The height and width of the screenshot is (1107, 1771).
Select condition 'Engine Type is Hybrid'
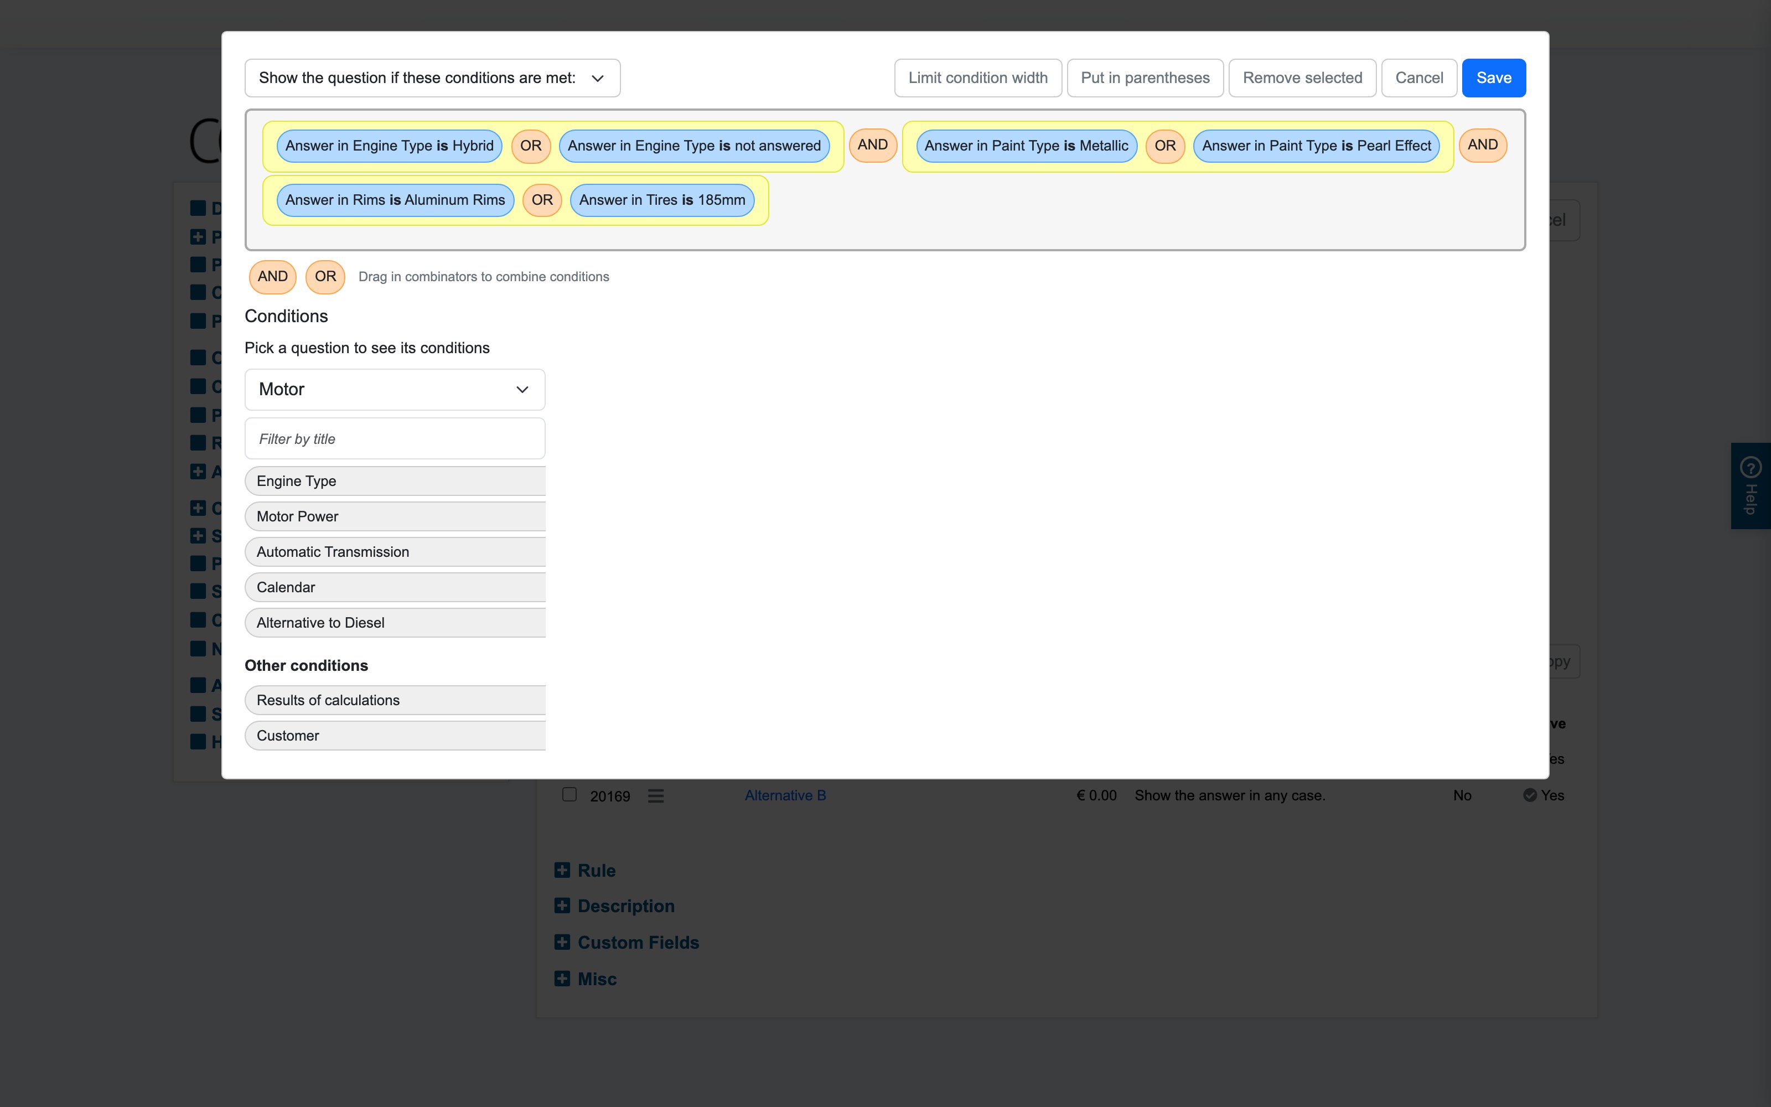tap(389, 146)
